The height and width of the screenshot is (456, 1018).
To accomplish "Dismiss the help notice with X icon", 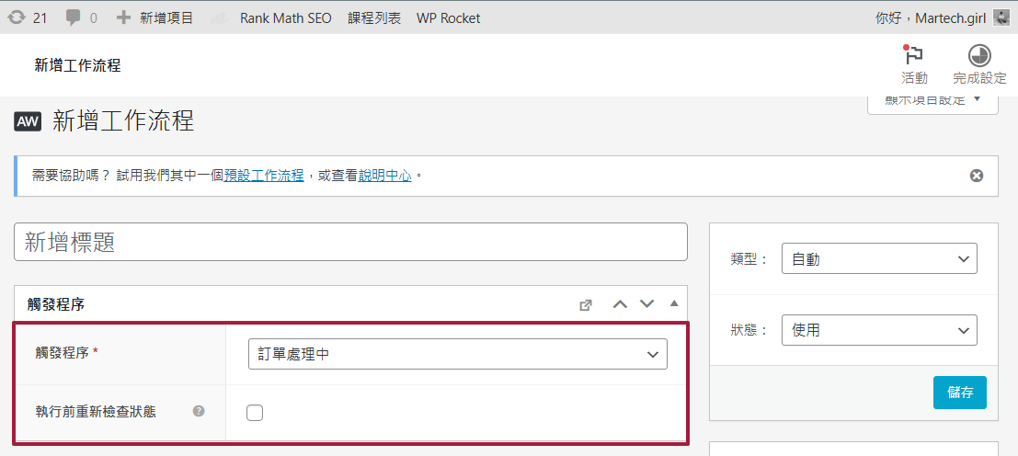I will (x=977, y=176).
